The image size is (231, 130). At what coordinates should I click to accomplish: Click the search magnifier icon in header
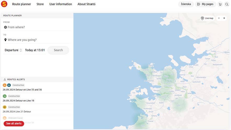tap(227, 4)
